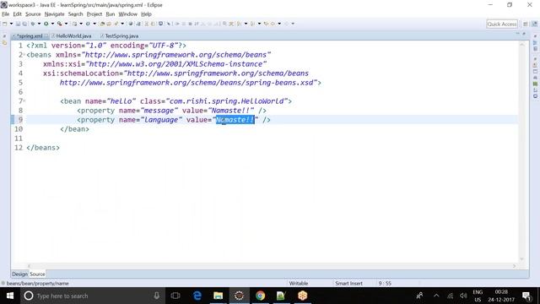This screenshot has height=304, width=540.
Task: Click the taskbar microphone icon
Action: [156, 296]
